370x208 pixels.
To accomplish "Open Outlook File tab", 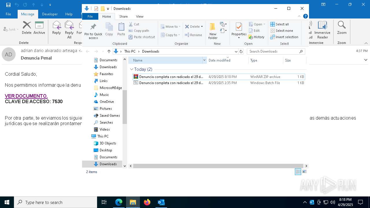I will coord(8,14).
